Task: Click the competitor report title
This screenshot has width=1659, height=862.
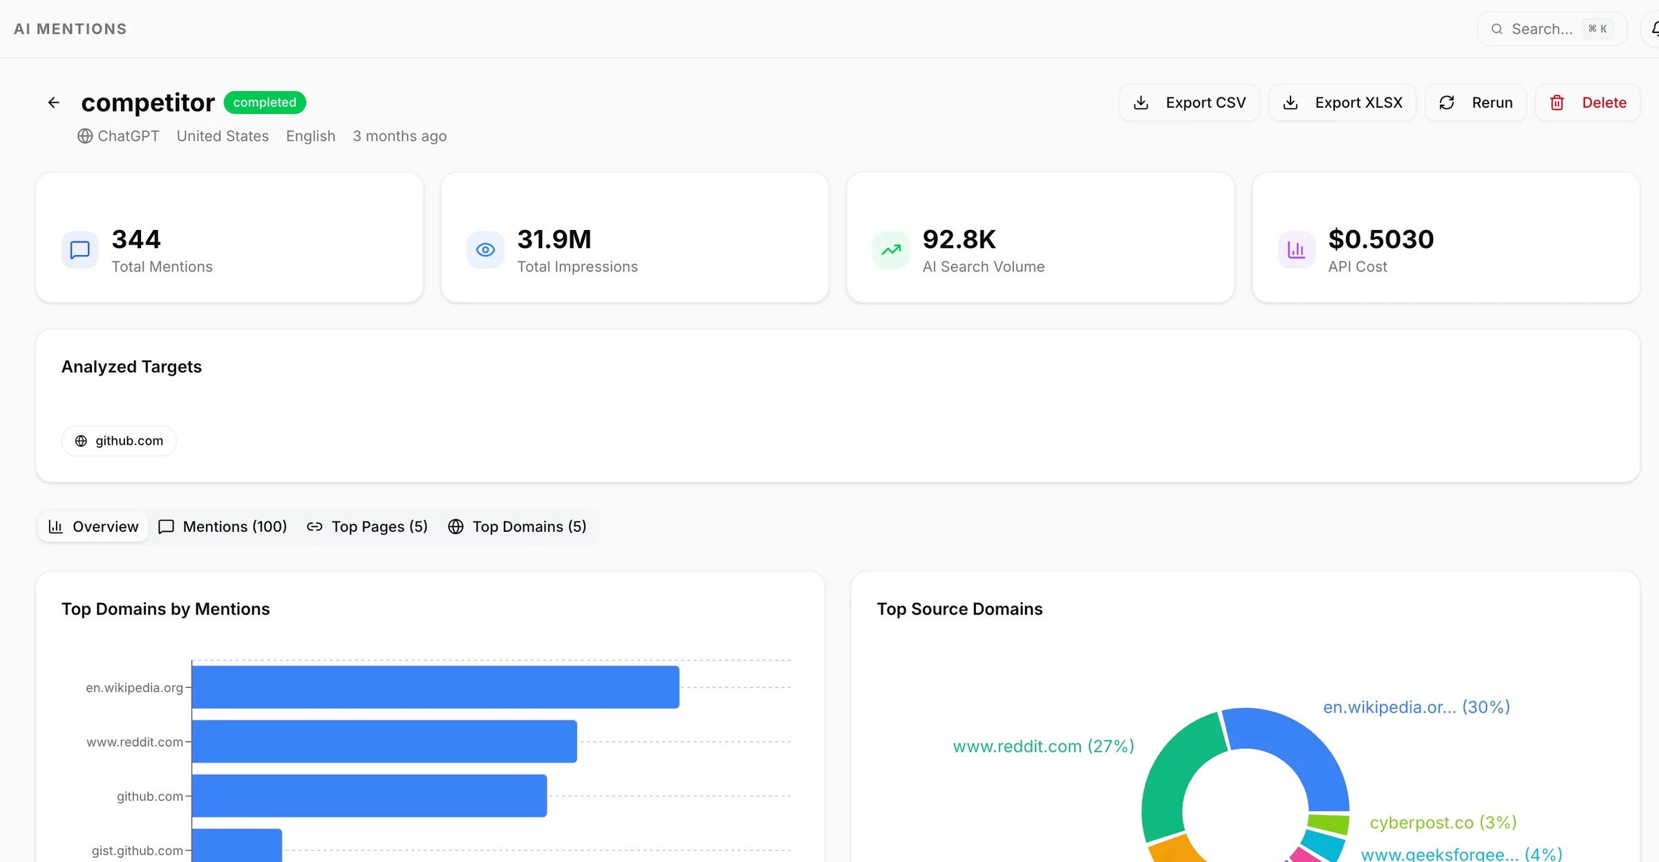Action: point(148,103)
